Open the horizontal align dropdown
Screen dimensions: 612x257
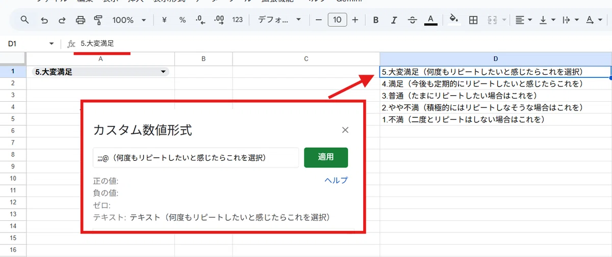(523, 20)
